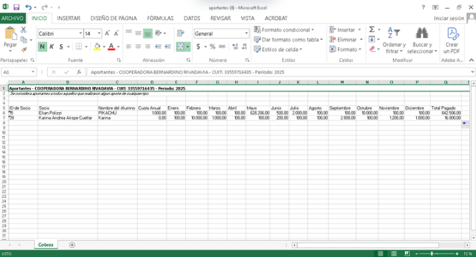The width and height of the screenshot is (476, 257).
Task: Open Ordenar y filtrar
Action: point(394,41)
